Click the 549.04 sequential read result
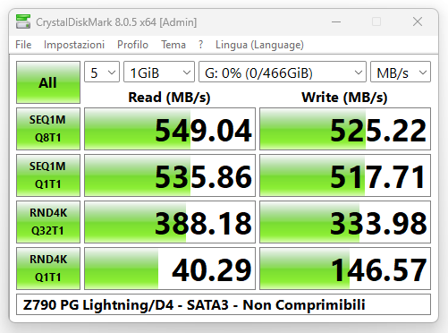 [x=170, y=129]
